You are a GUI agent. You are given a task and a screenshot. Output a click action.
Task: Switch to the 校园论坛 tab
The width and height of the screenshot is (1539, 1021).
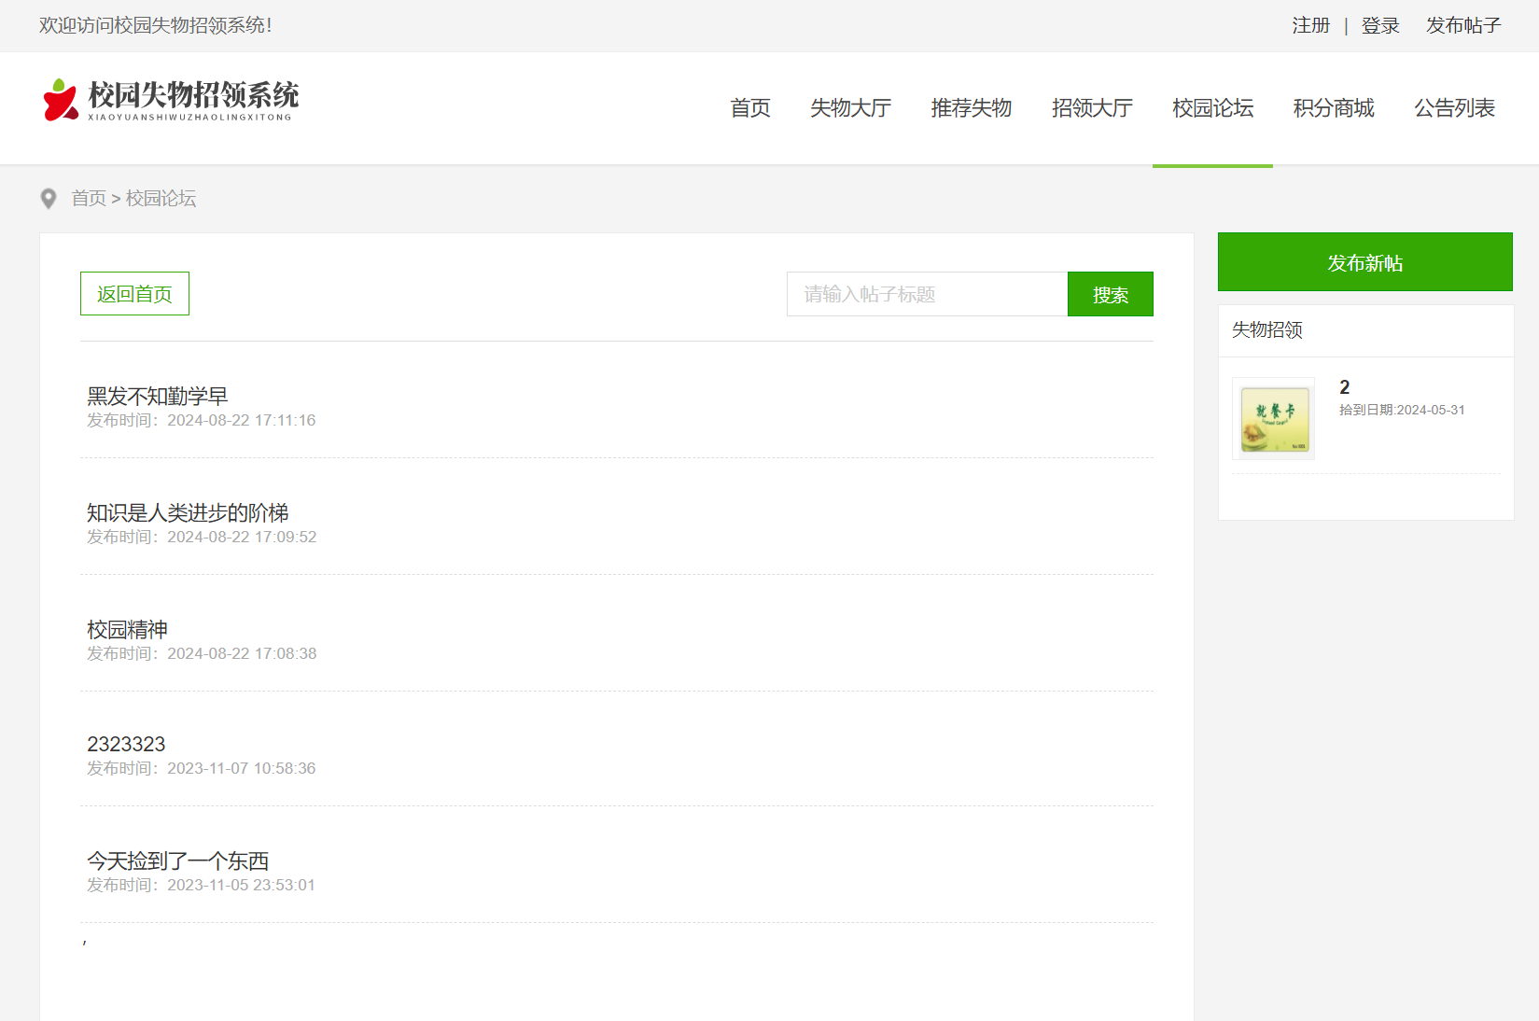[1212, 108]
